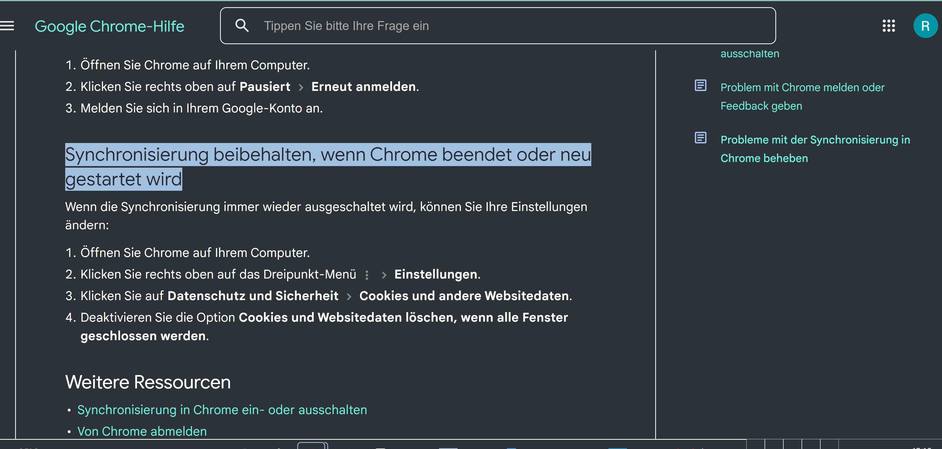
Task: Click bold text Datenschutz und Sicherheit
Action: (x=253, y=296)
